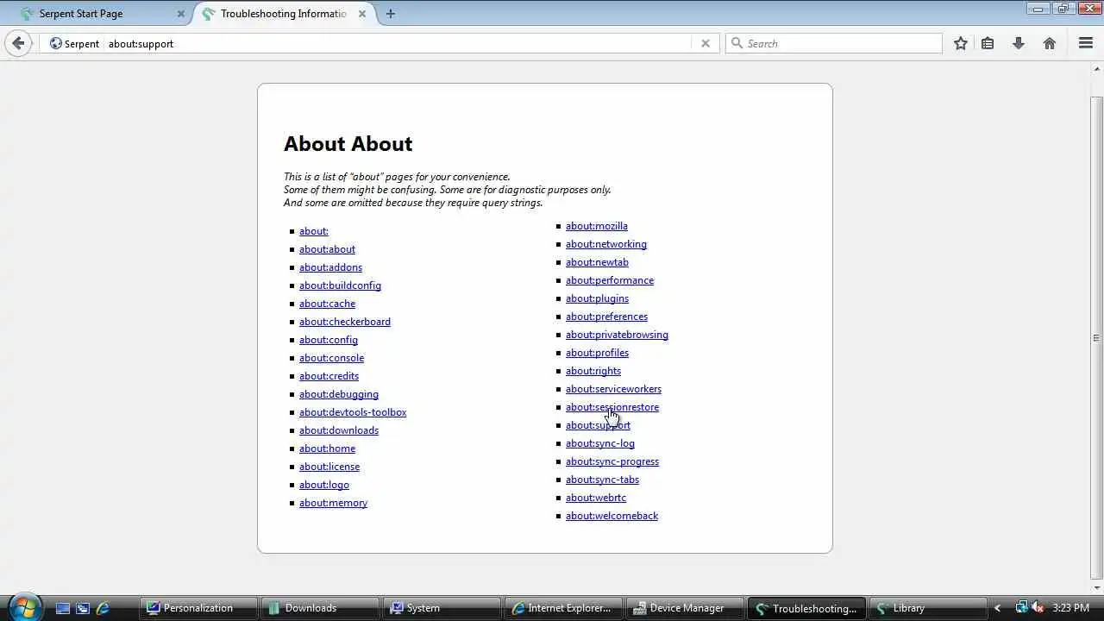
Task: Open the about:debugging link
Action: click(339, 394)
